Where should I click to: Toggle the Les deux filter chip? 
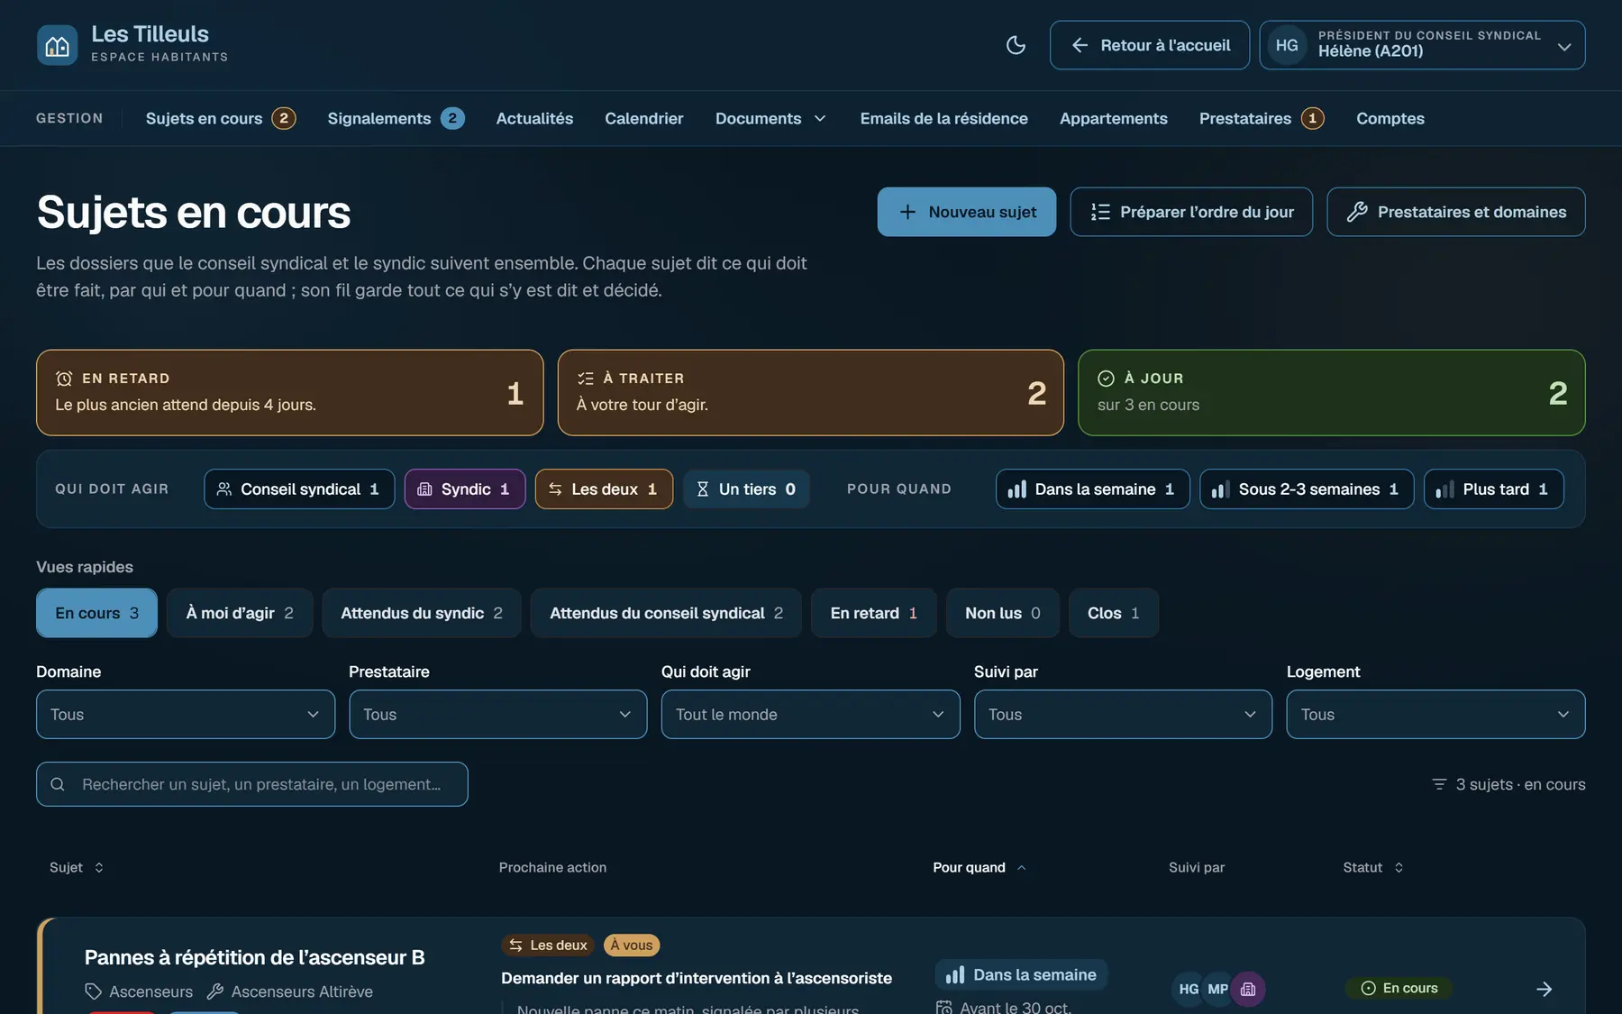pos(604,489)
